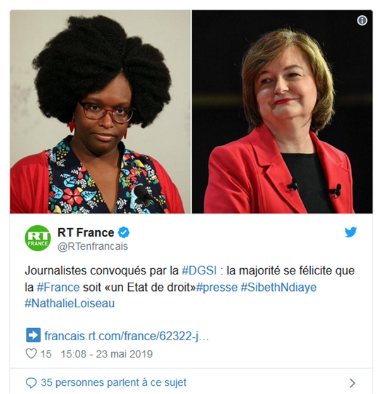Click the verified blue checkmark badge

pyautogui.click(x=124, y=233)
